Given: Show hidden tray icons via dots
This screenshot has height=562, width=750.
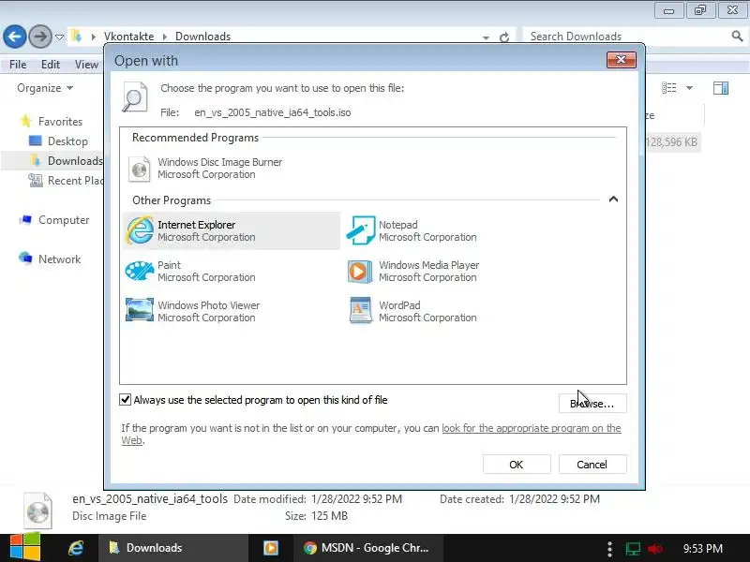Looking at the screenshot, I should click(x=609, y=549).
